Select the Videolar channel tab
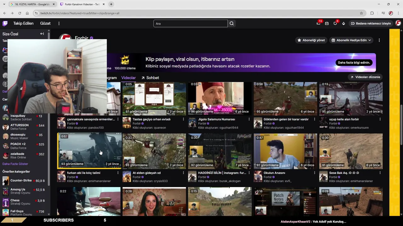The height and width of the screenshot is (226, 403). 128,78
